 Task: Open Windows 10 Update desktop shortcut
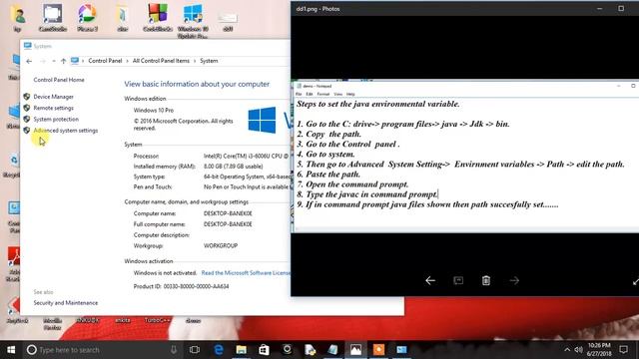coord(193,21)
